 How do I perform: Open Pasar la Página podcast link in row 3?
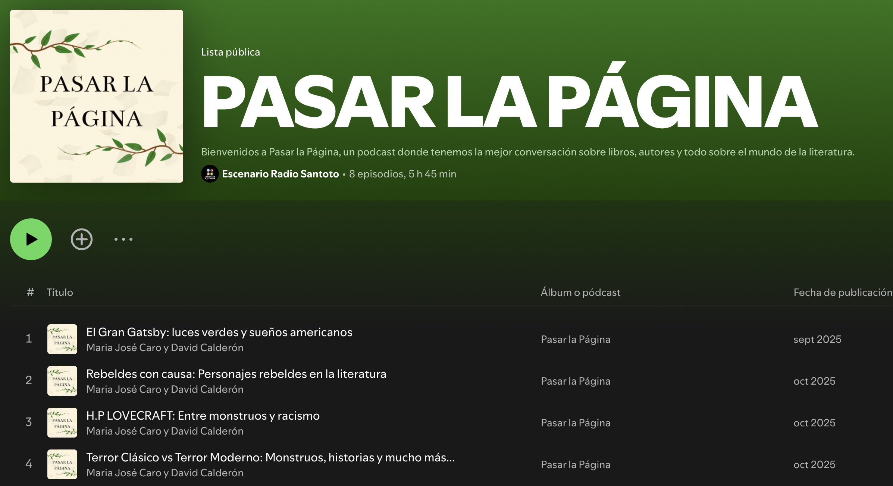[x=576, y=423]
